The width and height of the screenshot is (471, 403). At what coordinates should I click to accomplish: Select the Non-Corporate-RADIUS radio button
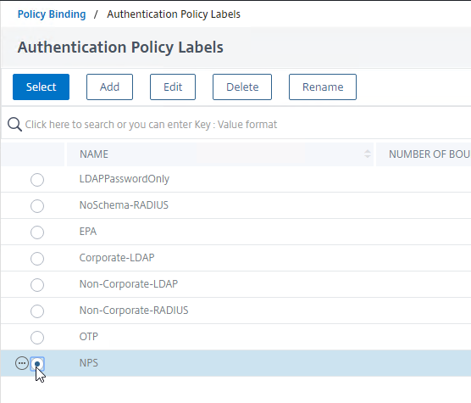click(x=37, y=311)
